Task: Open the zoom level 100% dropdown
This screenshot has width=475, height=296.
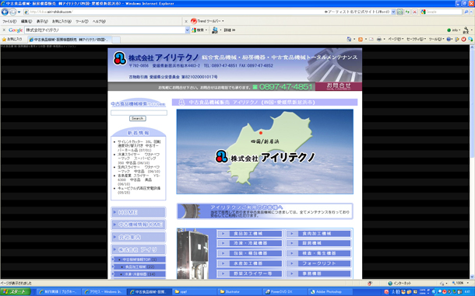Action: tap(460, 284)
